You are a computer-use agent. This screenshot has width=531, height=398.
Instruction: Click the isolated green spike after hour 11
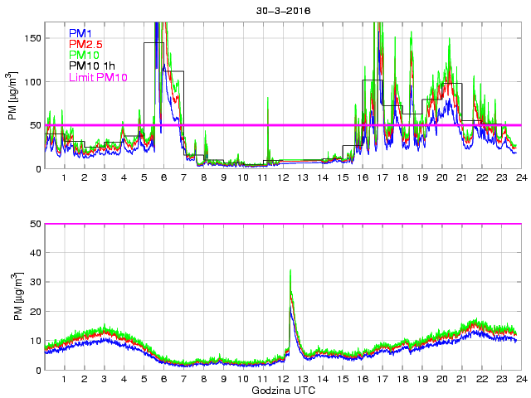(x=268, y=99)
